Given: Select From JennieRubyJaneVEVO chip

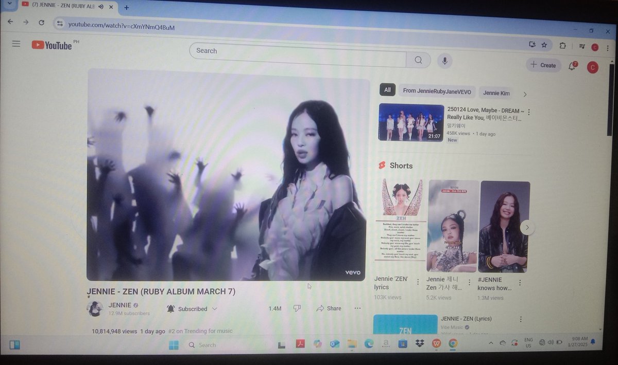Looking at the screenshot, I should pyautogui.click(x=437, y=92).
